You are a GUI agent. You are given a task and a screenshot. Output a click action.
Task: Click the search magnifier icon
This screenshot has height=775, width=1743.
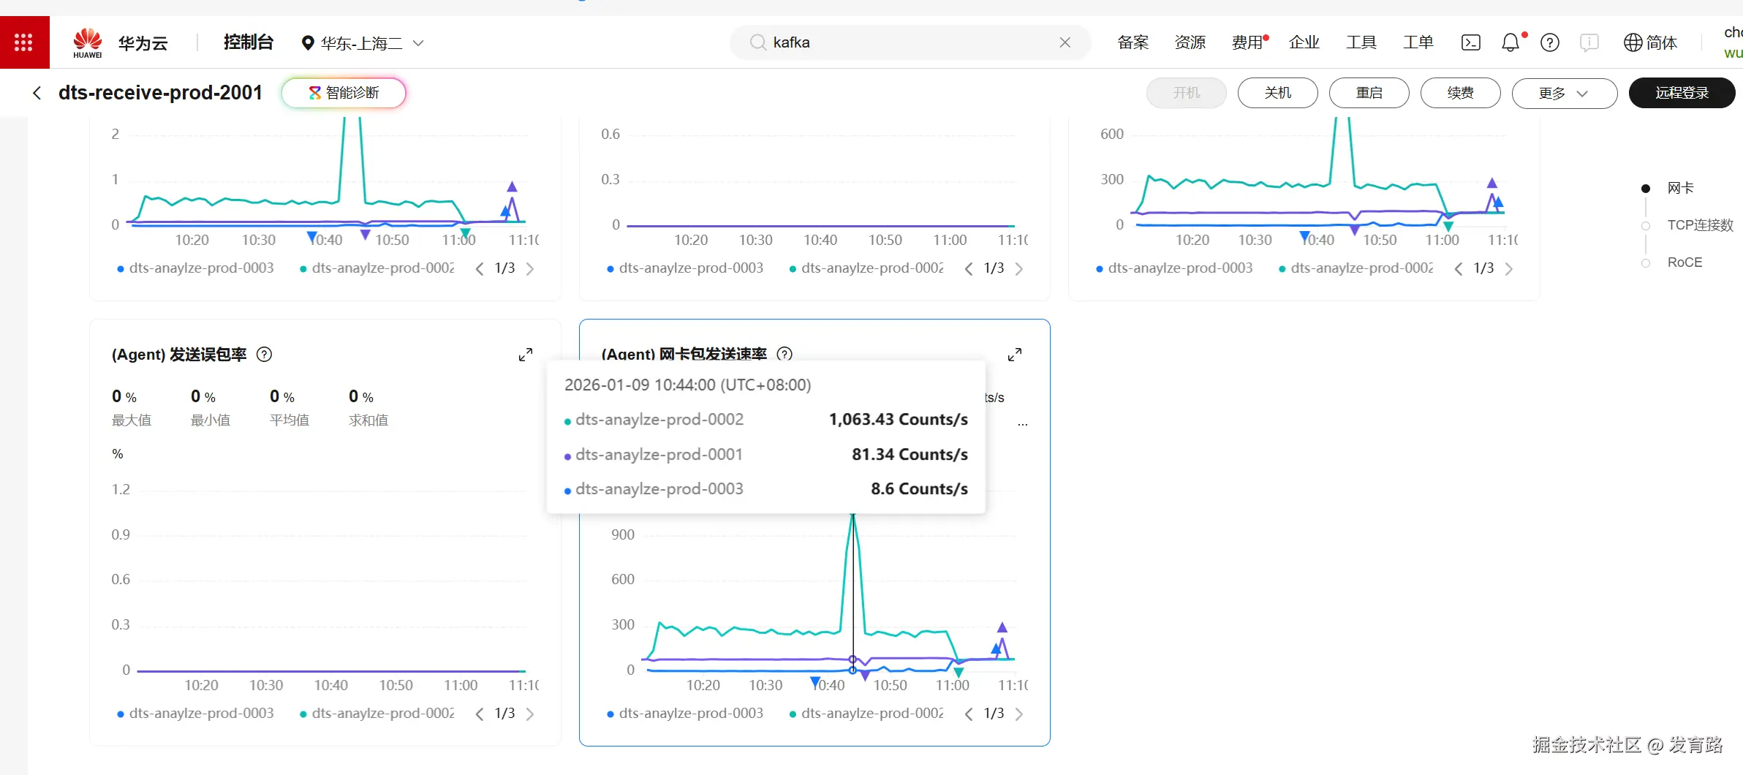pos(757,42)
